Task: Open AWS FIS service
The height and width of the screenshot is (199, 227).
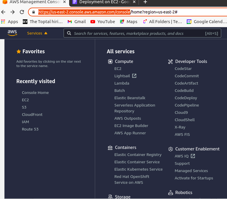Action: [182, 134]
